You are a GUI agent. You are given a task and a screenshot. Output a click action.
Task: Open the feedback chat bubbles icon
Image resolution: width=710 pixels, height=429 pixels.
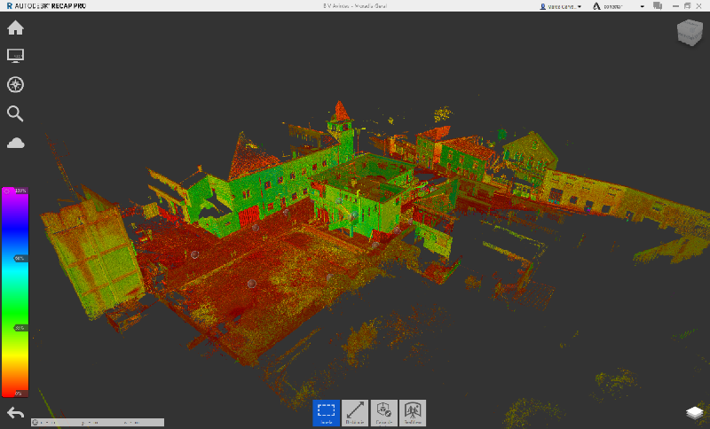coord(658,6)
